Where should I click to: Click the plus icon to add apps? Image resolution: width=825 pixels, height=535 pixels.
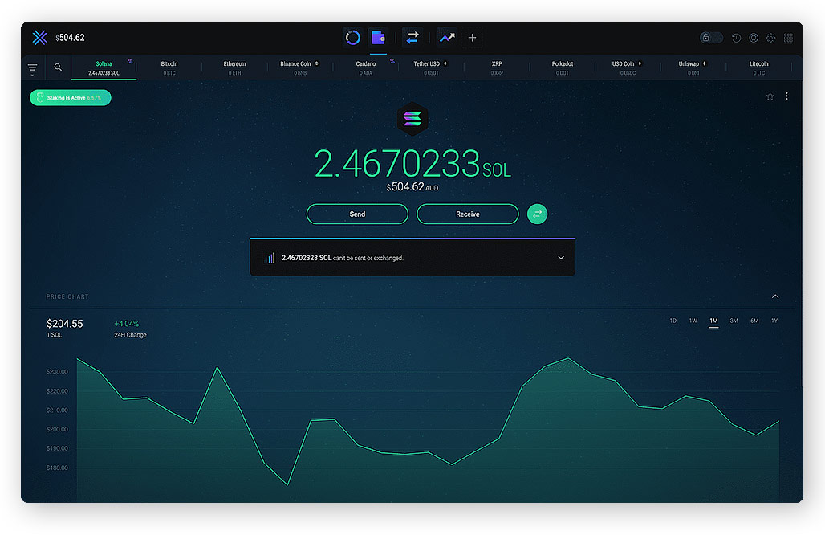tap(472, 38)
